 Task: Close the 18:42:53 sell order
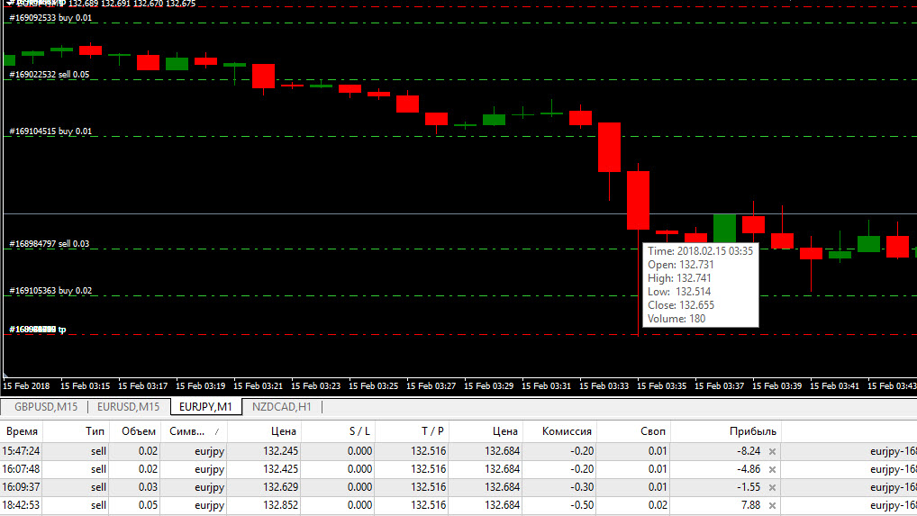tap(772, 505)
